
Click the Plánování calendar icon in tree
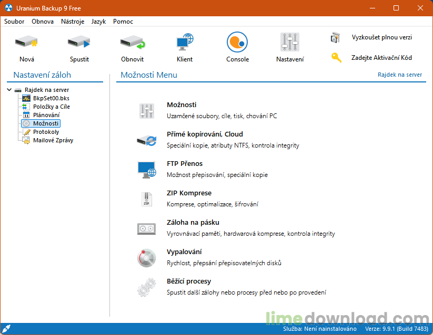point(26,115)
